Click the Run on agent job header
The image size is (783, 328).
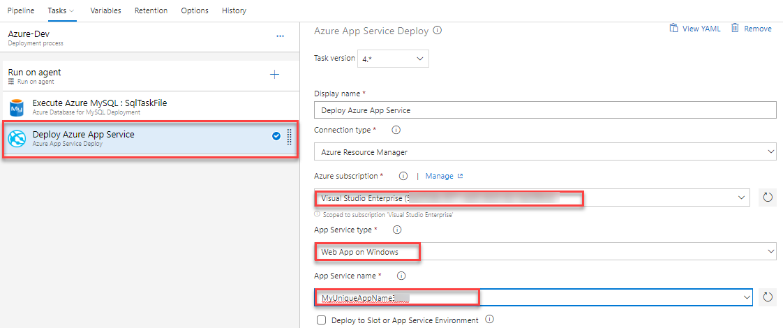point(150,75)
